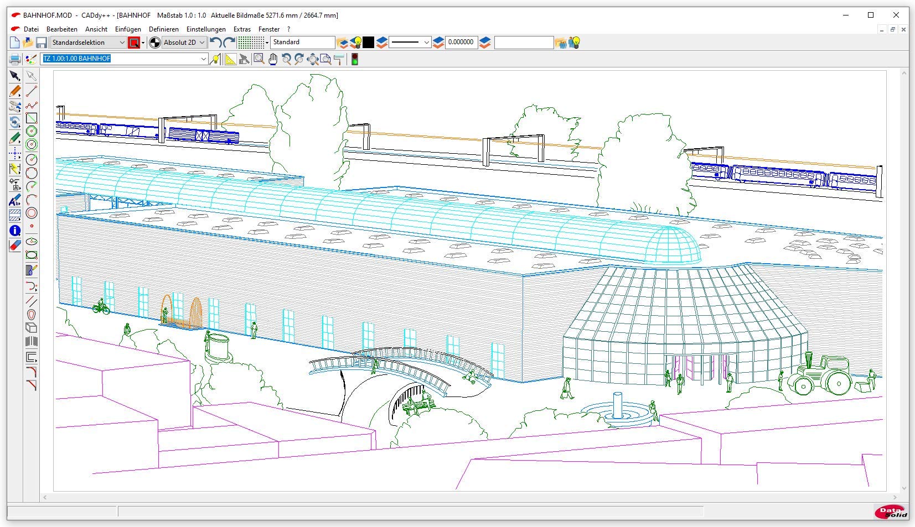
Task: Expand the selection mode arrow beside red button
Action: [143, 43]
